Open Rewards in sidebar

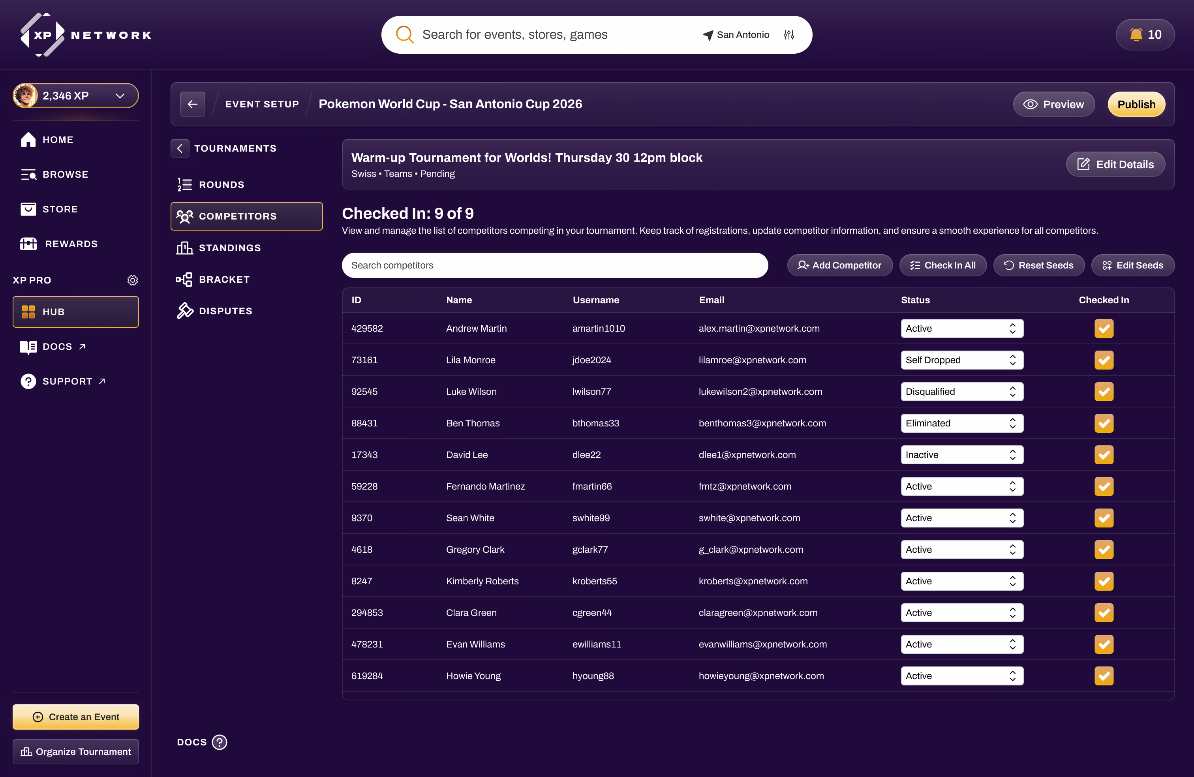(59, 244)
